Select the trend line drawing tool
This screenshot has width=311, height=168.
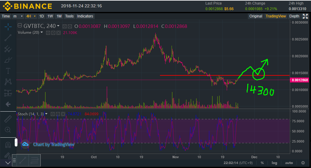click(x=8, y=37)
